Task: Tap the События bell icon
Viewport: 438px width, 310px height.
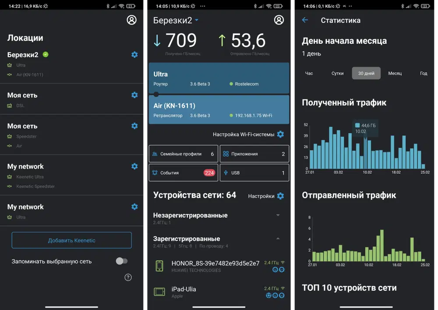Action: (155, 173)
